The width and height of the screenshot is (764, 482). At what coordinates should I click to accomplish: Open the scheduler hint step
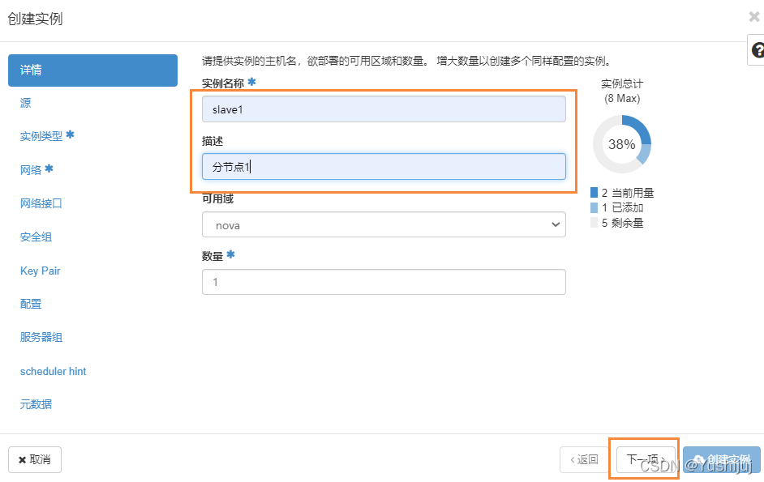[x=53, y=371]
